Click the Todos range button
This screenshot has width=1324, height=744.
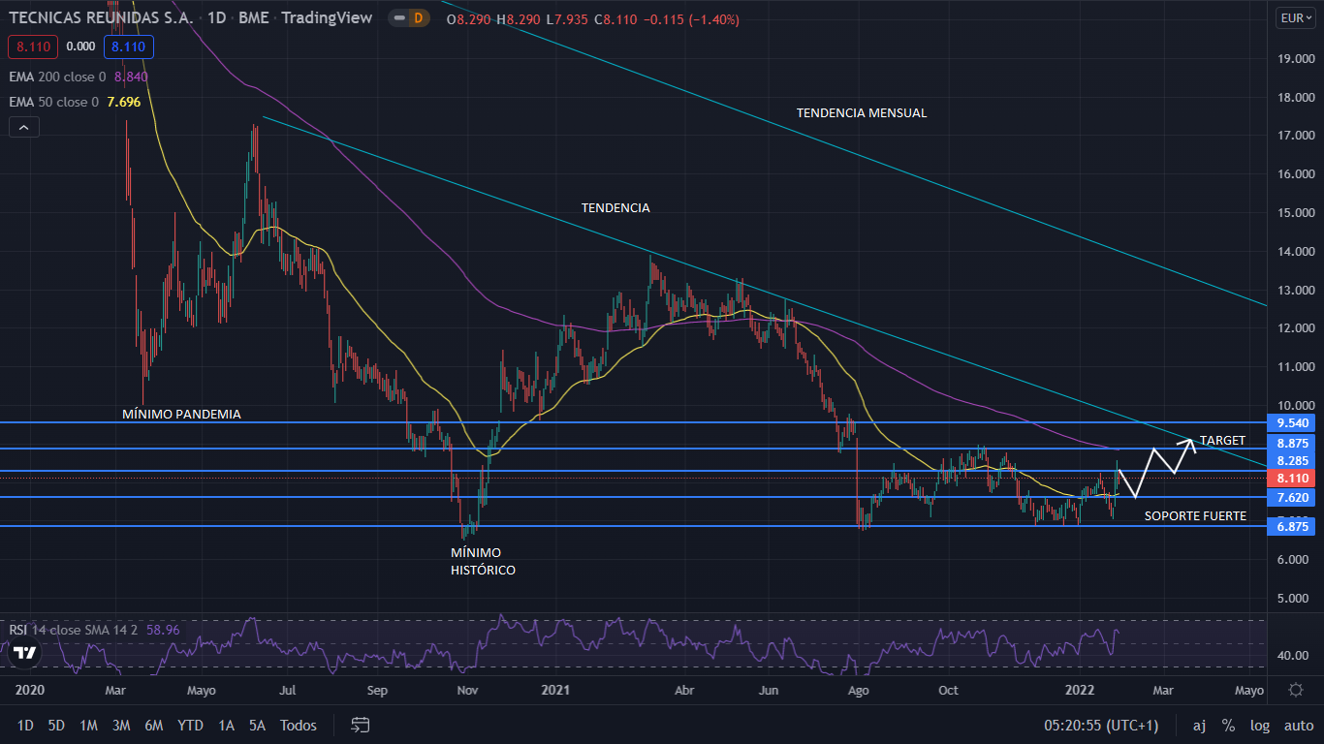pos(299,725)
